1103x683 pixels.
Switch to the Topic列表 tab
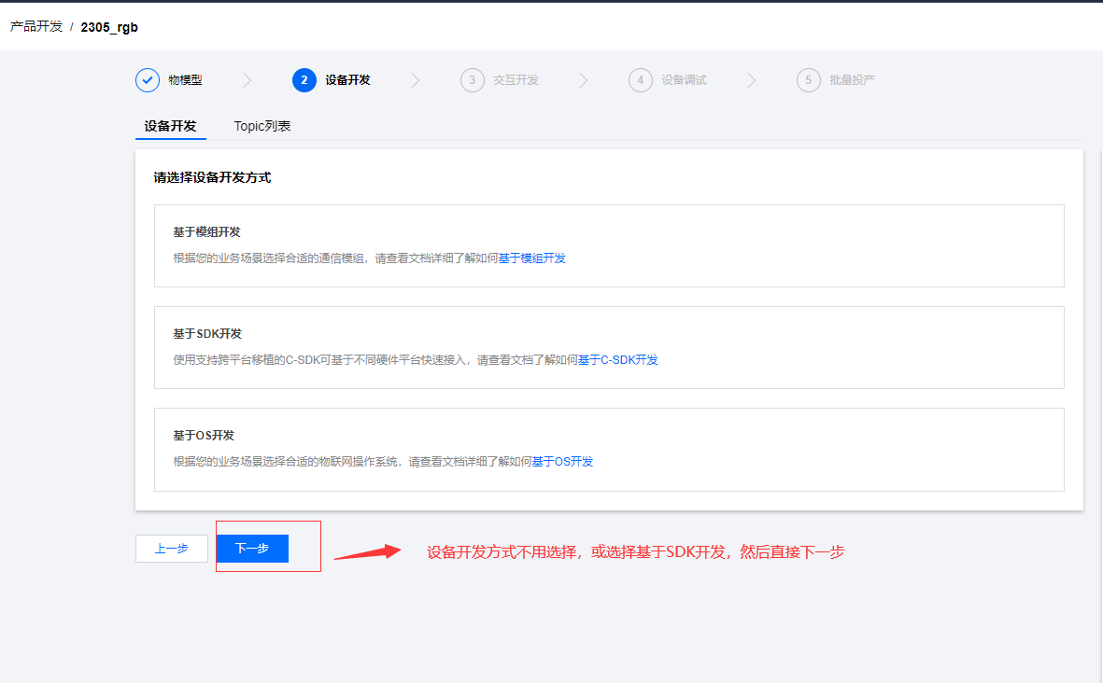262,126
